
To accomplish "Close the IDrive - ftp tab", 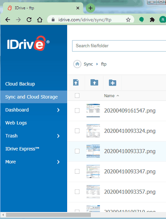I will coord(78,8).
